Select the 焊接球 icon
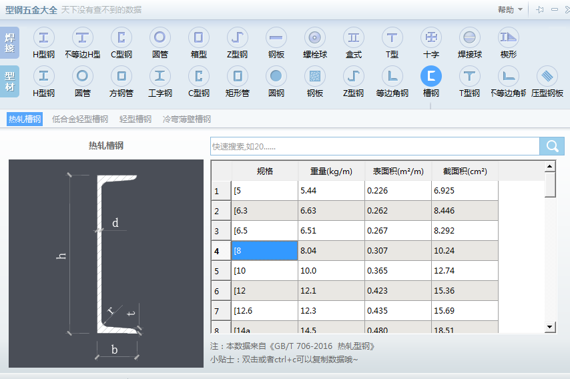This screenshot has width=570, height=379. (470, 37)
